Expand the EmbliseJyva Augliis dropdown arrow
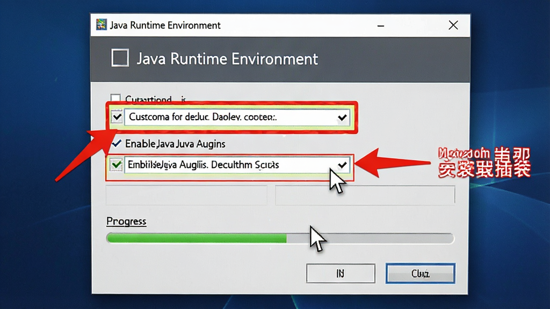 coord(342,165)
